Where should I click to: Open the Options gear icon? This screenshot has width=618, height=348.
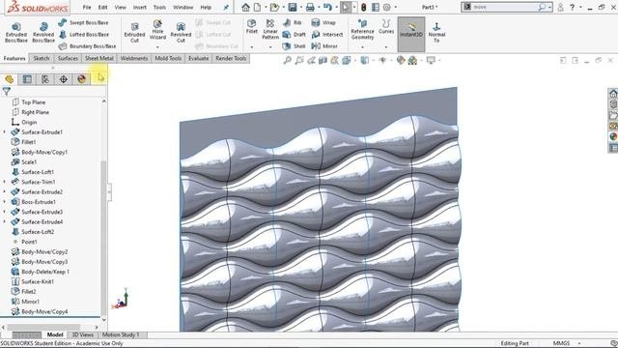point(387,7)
